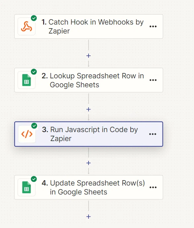Viewport: 194px width, 228px height.
Task: Click the green checkmark on step 4
Action: pyautogui.click(x=34, y=179)
